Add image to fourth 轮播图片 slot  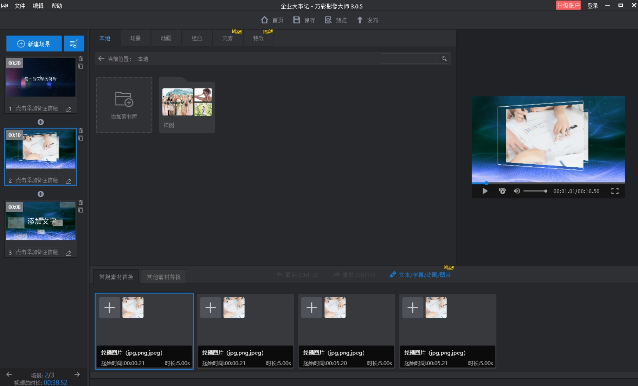pyautogui.click(x=413, y=308)
